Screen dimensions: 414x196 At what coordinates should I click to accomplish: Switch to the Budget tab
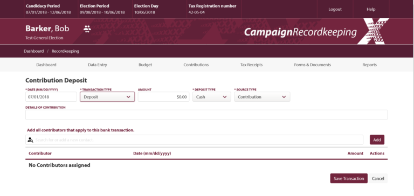145,65
